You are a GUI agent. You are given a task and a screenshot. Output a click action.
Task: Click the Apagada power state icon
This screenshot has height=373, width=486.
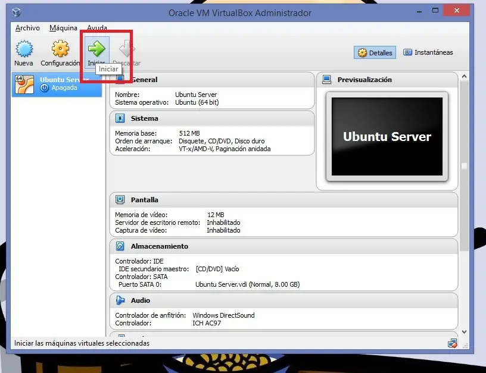click(x=44, y=88)
